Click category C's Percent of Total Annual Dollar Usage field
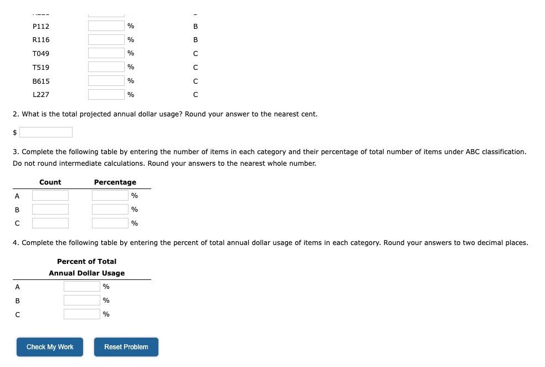This screenshot has height=367, width=545. [x=81, y=314]
